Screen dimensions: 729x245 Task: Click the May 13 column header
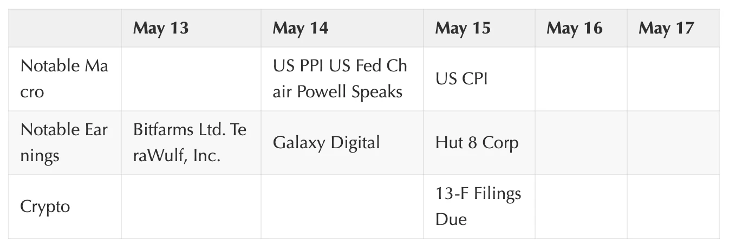(x=161, y=28)
